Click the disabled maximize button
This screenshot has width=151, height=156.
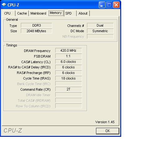pyautogui.click(x=109, y=5)
